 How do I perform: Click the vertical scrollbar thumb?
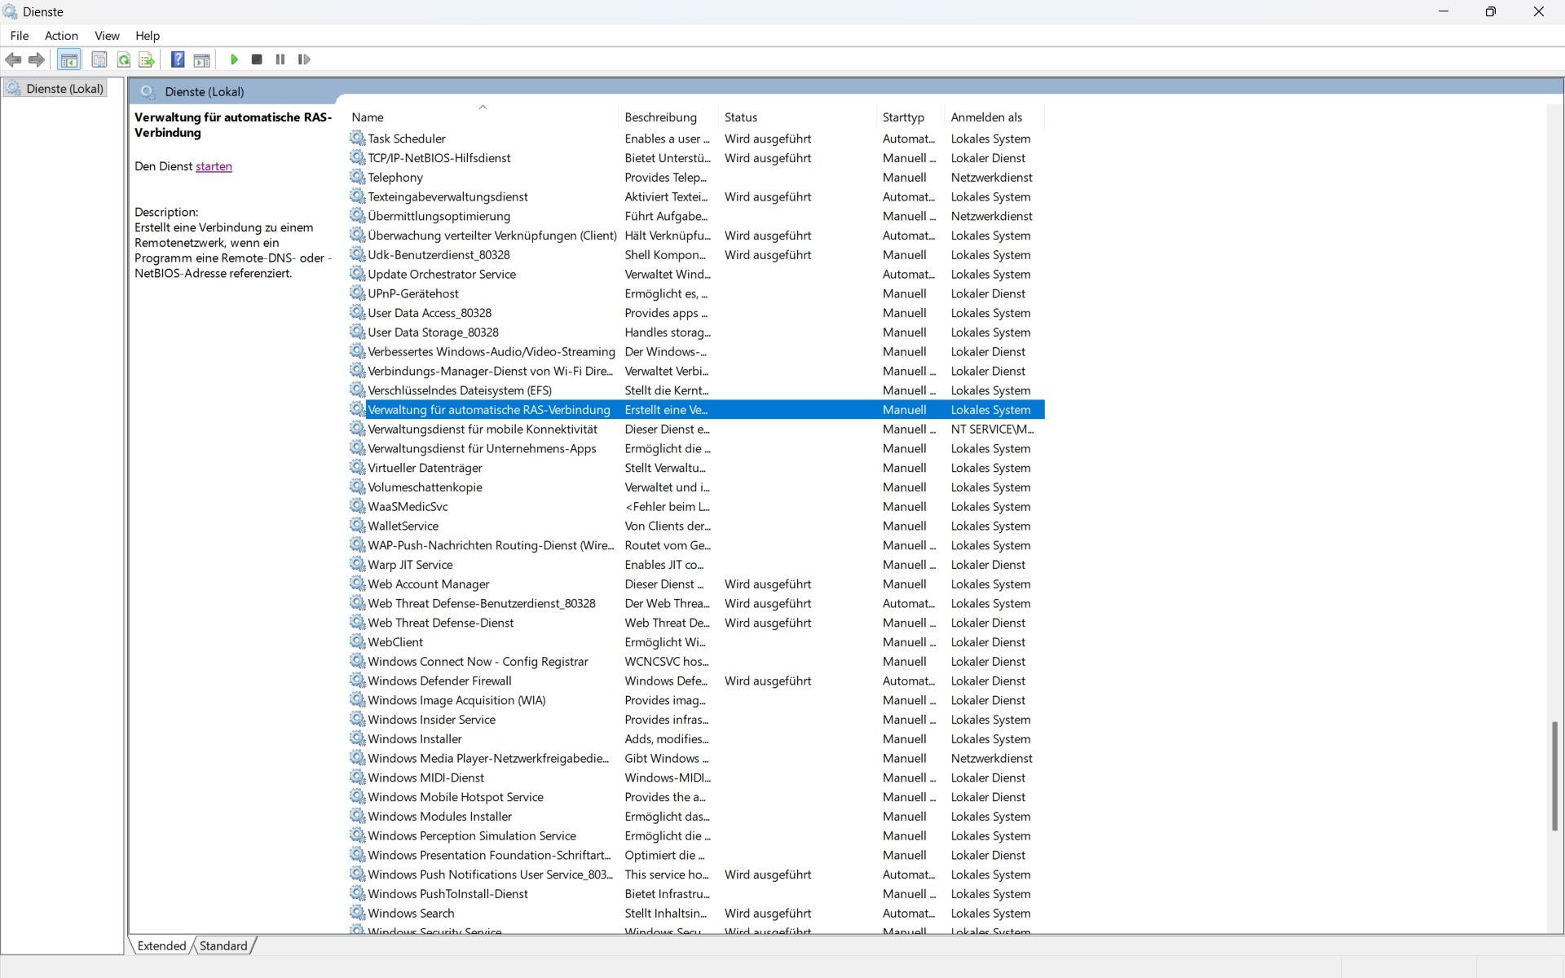[x=1554, y=776]
